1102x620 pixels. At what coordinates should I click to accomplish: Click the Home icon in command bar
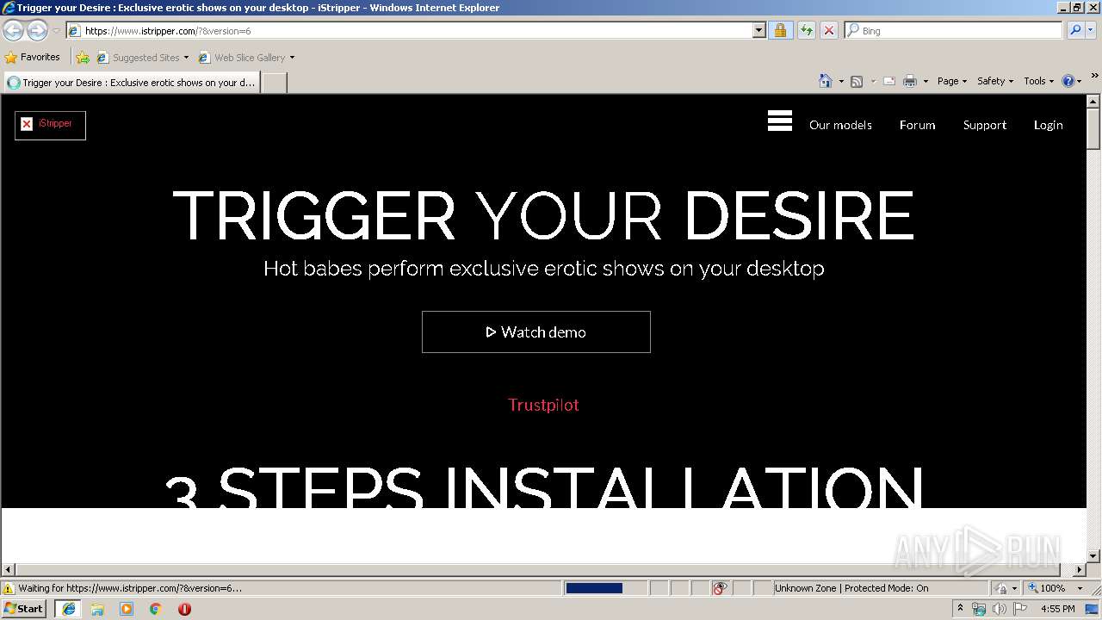[826, 81]
